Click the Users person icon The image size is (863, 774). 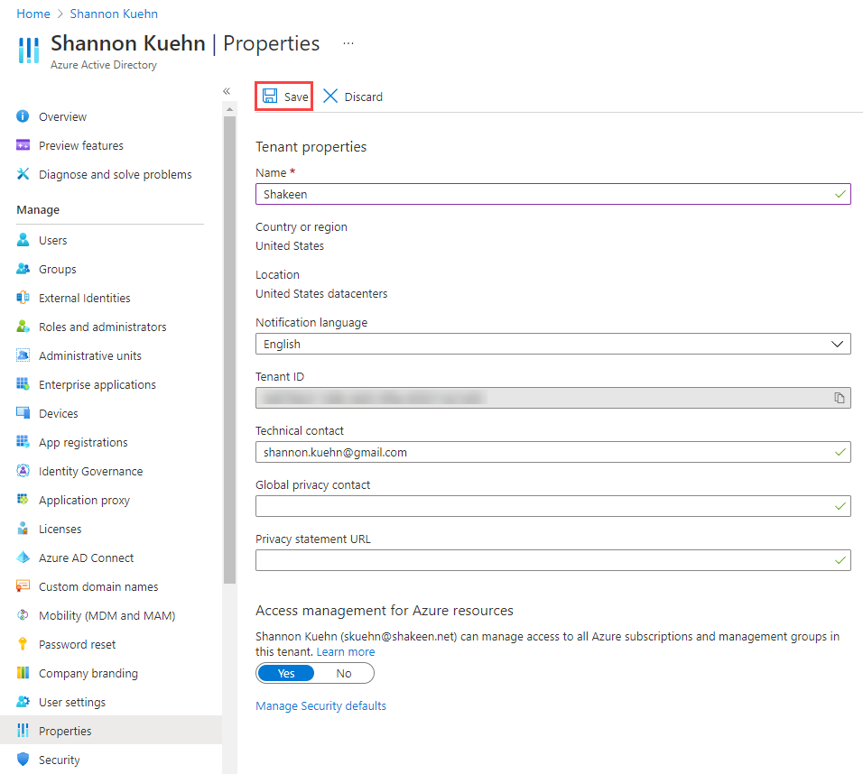(23, 240)
